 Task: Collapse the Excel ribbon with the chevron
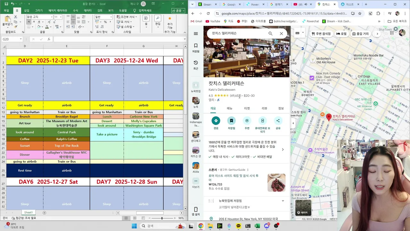[x=184, y=32]
